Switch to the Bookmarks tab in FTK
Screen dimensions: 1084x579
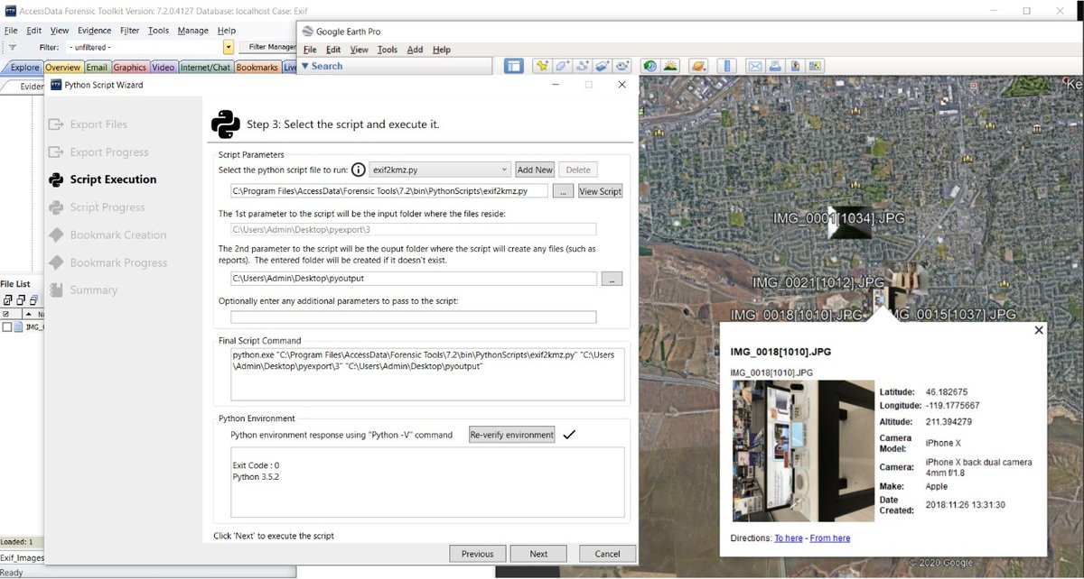[257, 67]
